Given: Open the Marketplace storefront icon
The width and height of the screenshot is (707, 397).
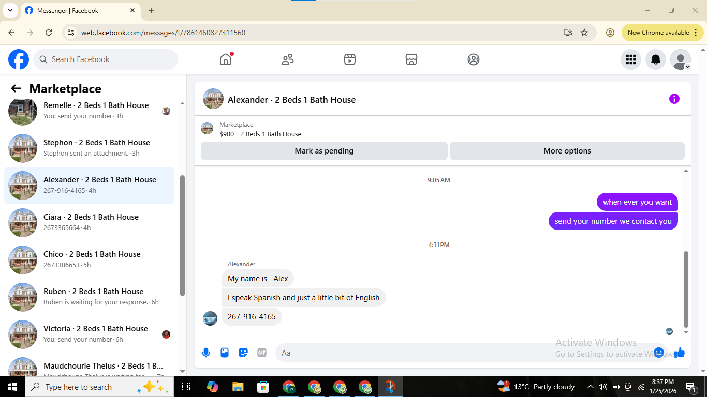Looking at the screenshot, I should click(411, 59).
